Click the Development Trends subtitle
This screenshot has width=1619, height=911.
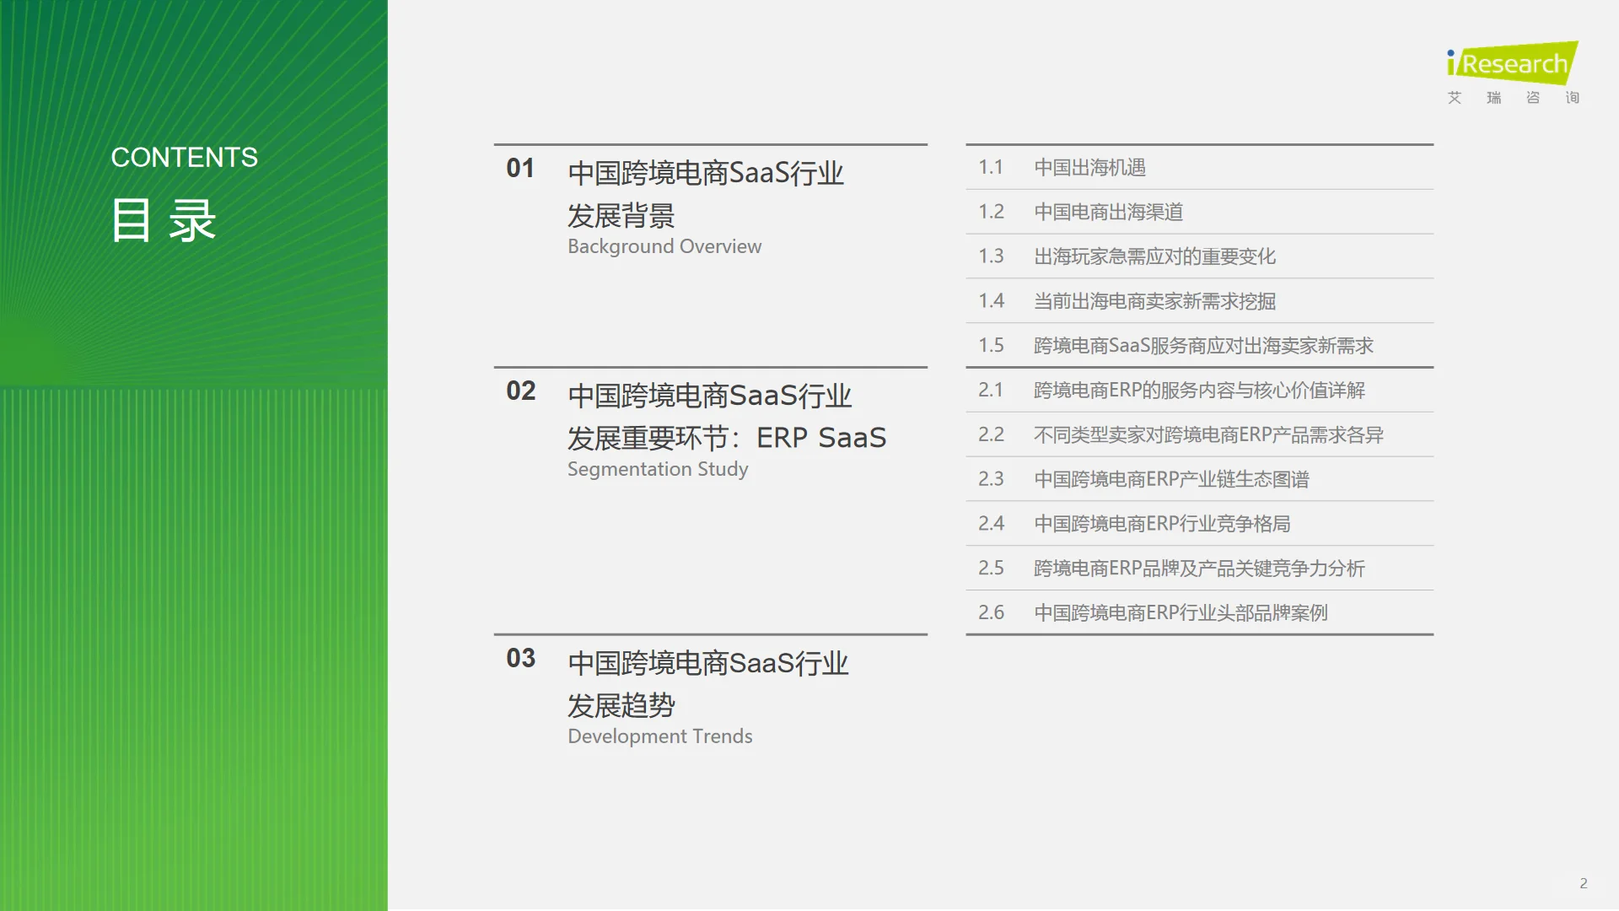point(659,736)
